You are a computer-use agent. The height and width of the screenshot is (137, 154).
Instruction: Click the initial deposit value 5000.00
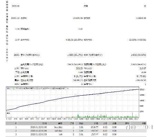pyautogui.click(x=16, y=6)
